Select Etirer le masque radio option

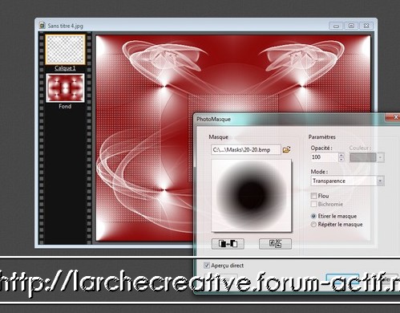[313, 216]
